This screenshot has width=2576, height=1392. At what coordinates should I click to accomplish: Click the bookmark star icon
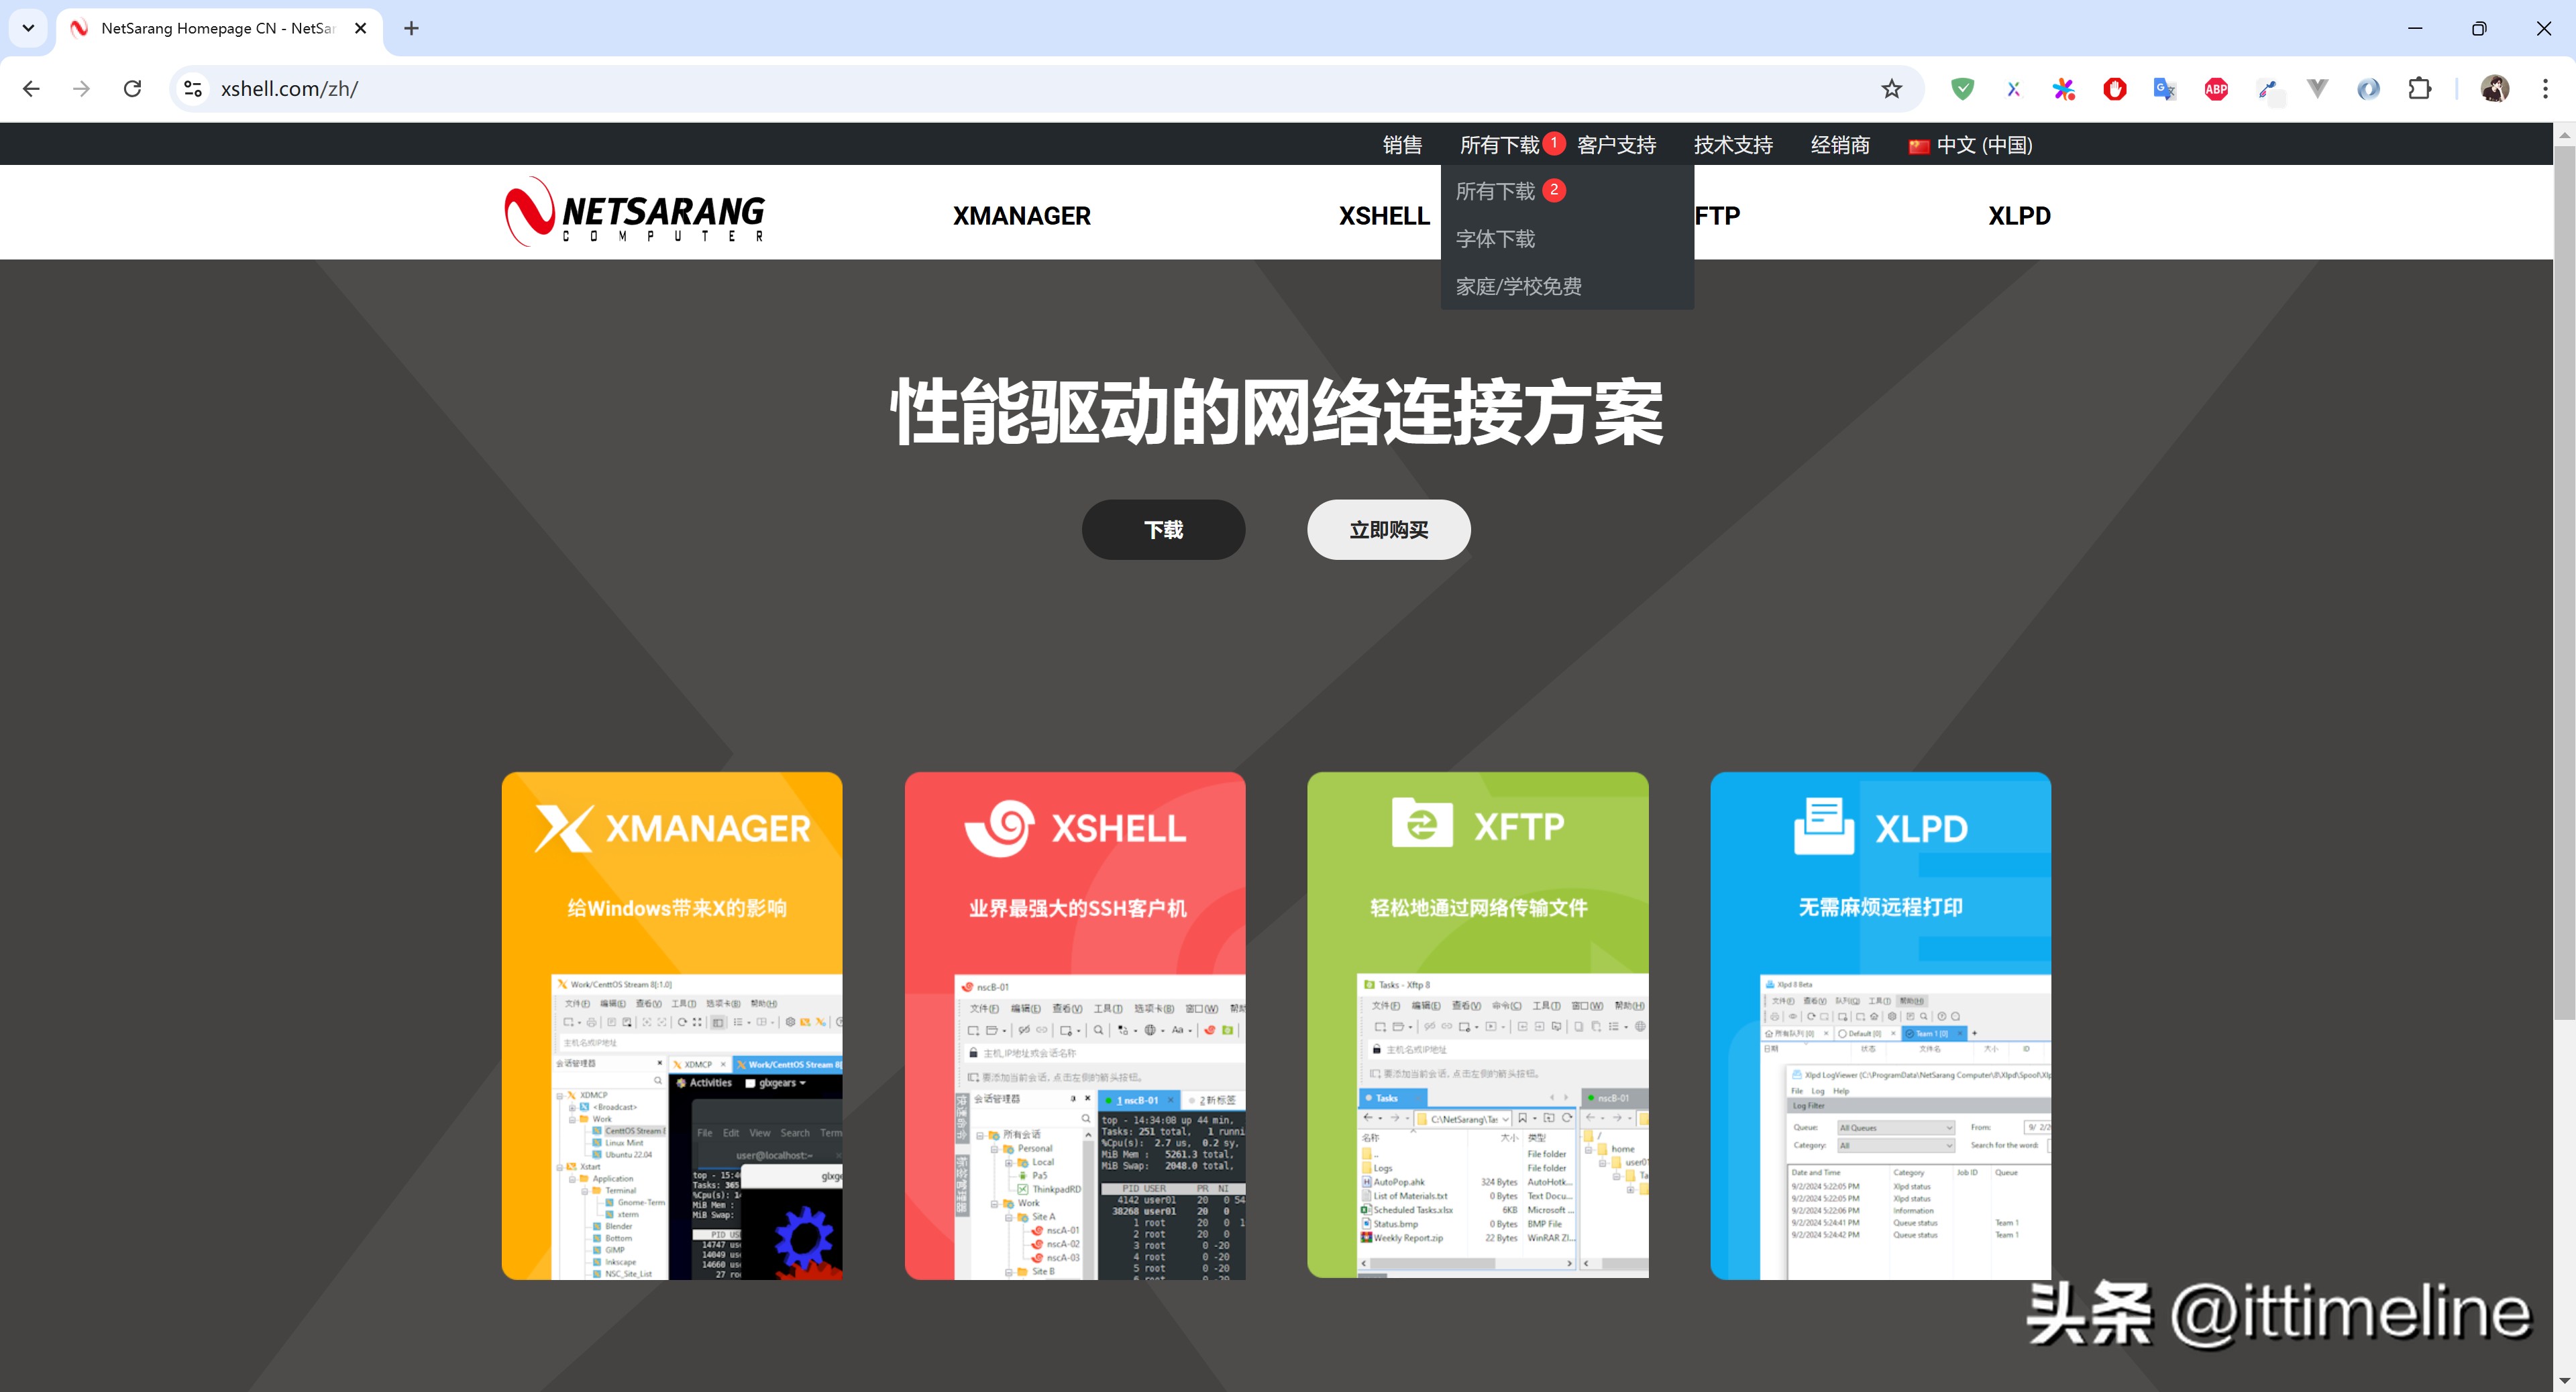click(x=1891, y=89)
